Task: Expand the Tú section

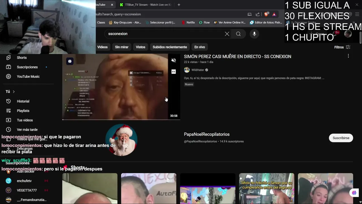Action: pyautogui.click(x=10, y=92)
